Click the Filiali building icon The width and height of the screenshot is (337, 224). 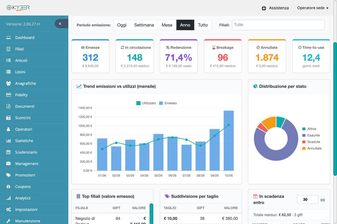point(8,49)
